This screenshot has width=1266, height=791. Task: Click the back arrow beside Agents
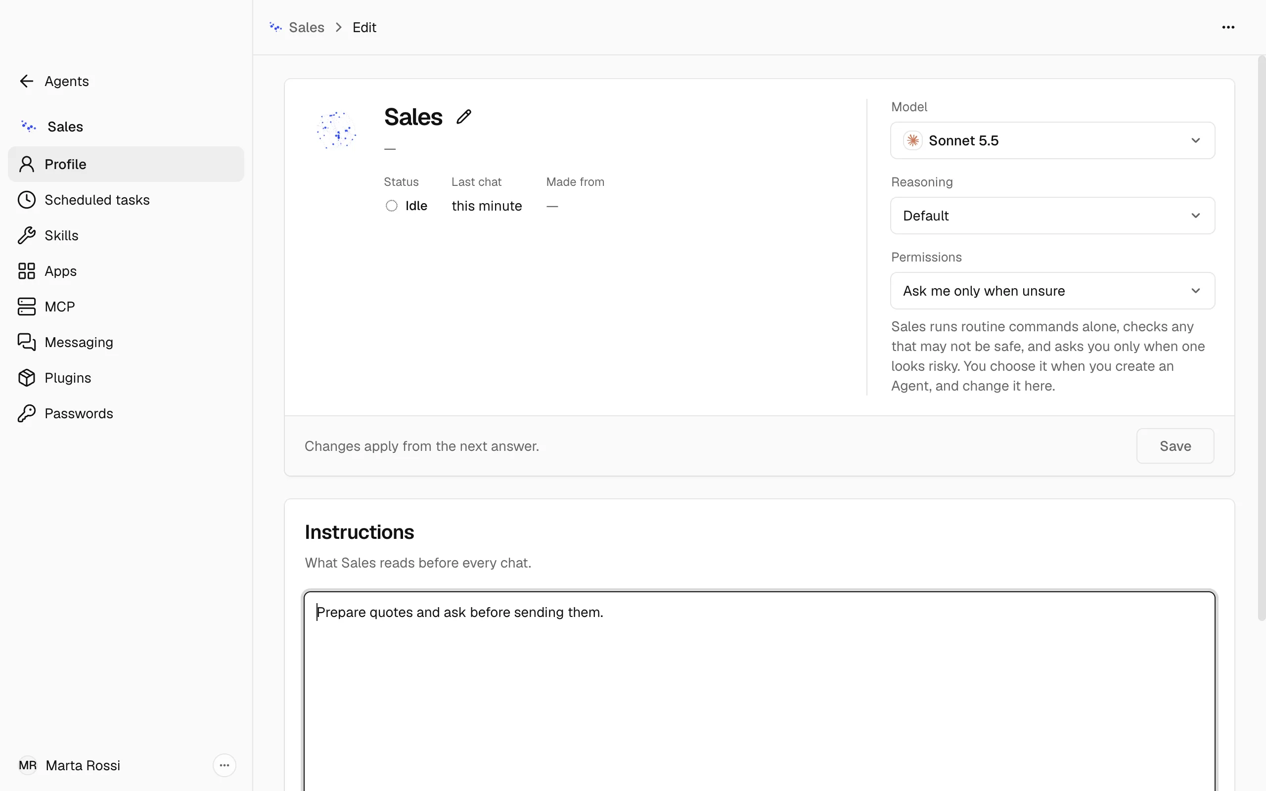tap(26, 81)
